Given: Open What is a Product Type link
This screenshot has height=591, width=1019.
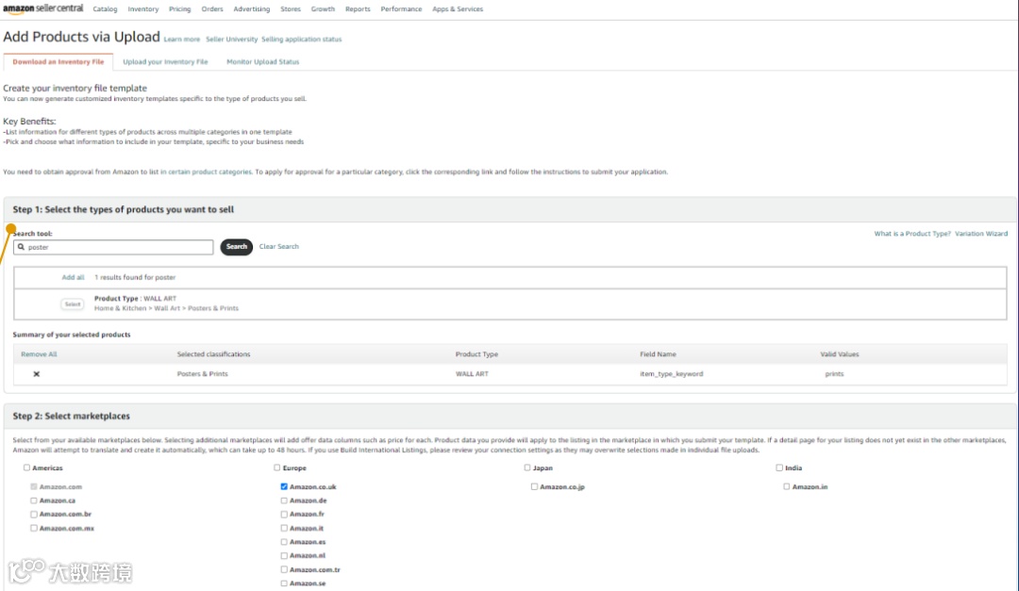Looking at the screenshot, I should [x=912, y=234].
